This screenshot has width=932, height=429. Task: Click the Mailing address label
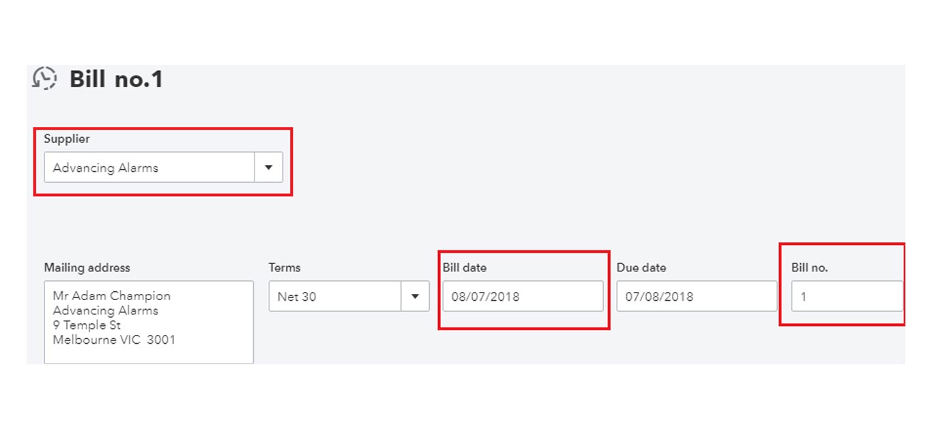tap(87, 267)
